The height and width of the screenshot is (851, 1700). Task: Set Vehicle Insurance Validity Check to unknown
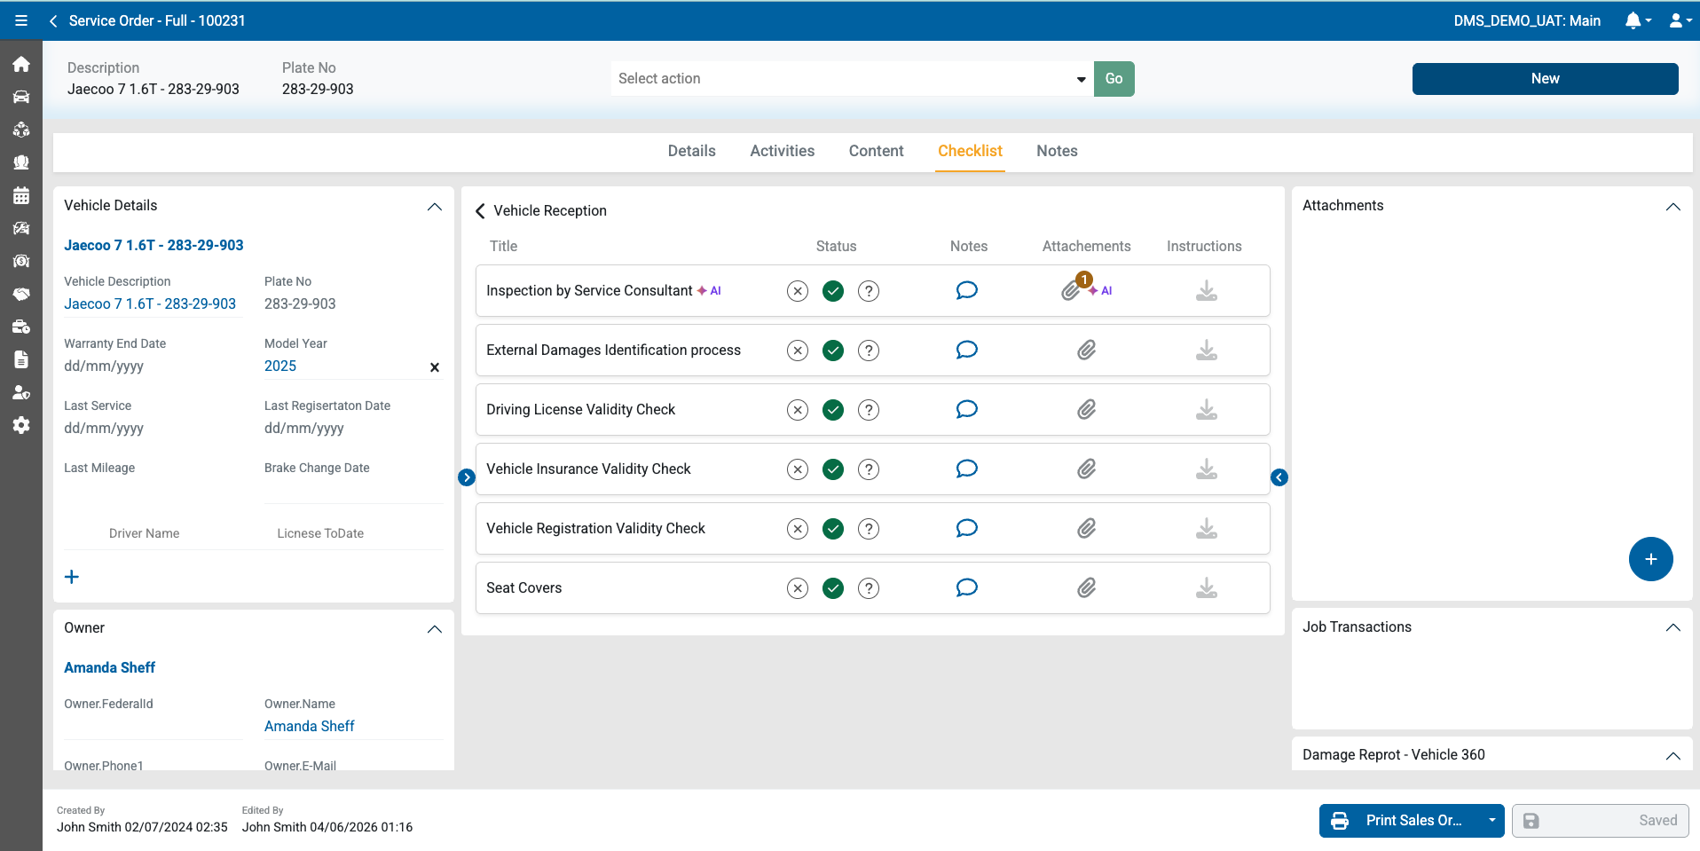[869, 469]
